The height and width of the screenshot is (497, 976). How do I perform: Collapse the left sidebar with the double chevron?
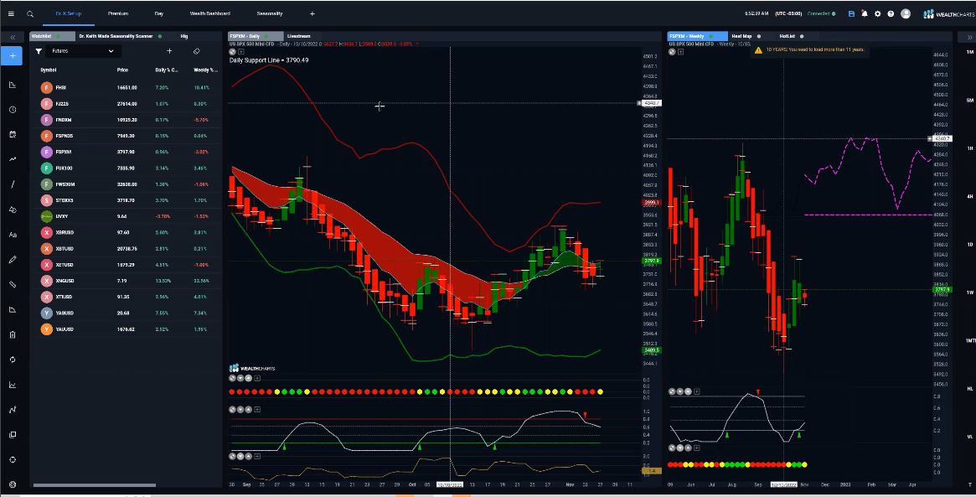pos(13,38)
